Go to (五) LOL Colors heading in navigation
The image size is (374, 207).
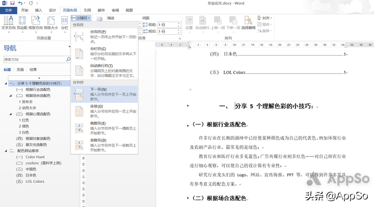point(30,182)
